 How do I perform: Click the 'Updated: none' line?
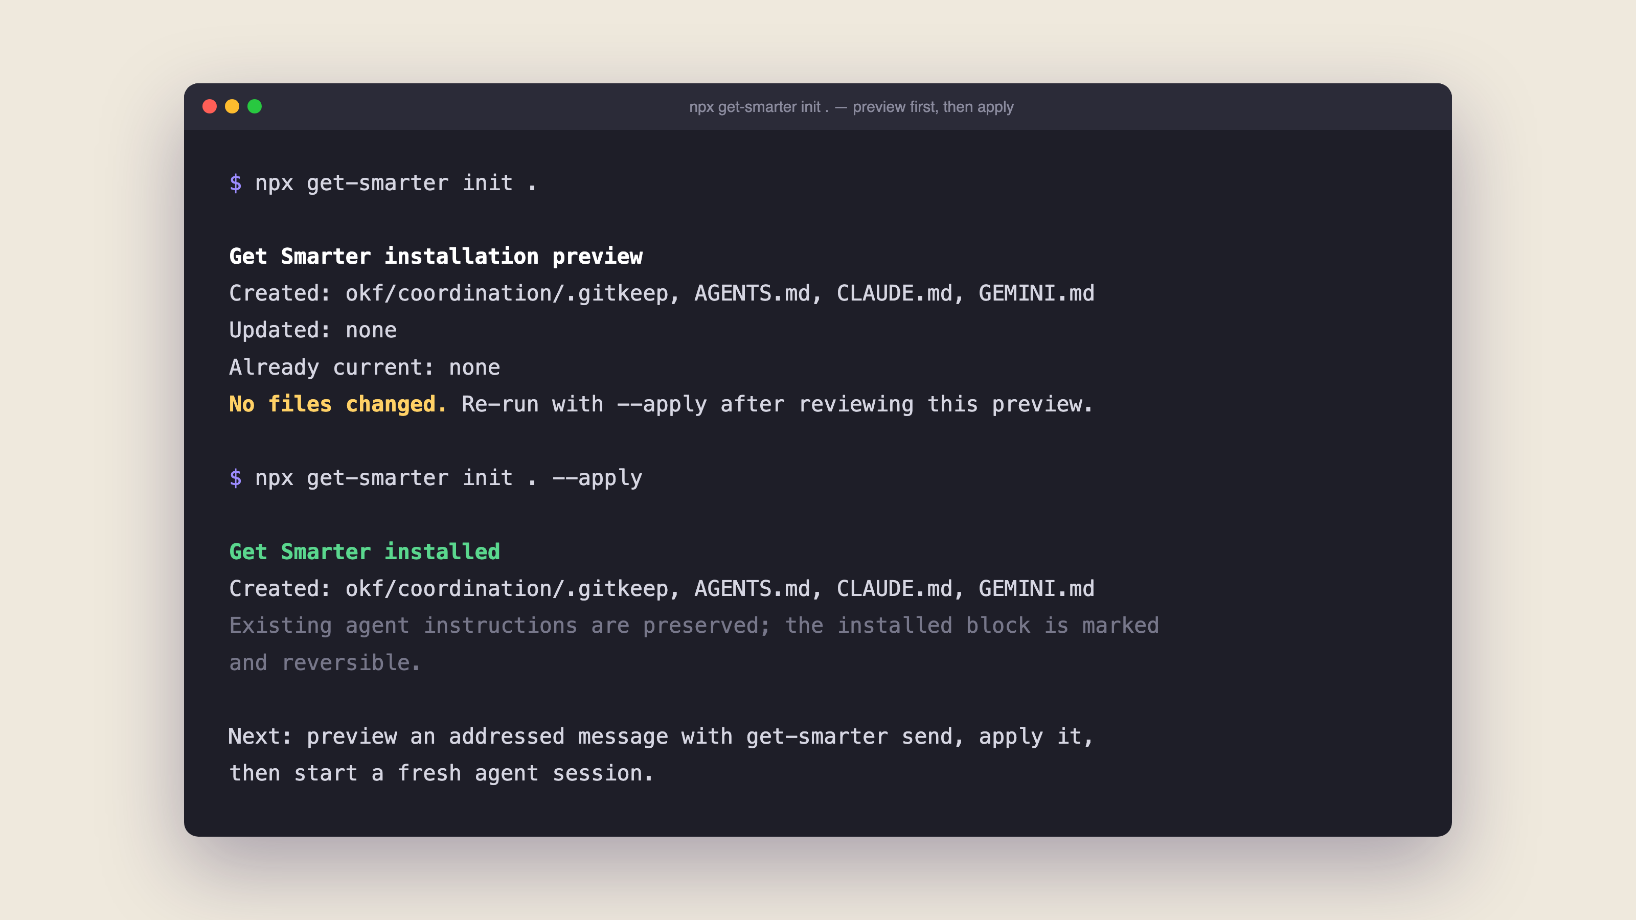point(312,330)
